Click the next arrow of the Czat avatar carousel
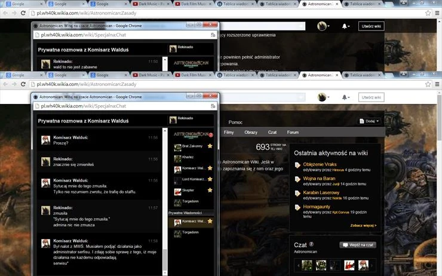The width and height of the screenshot is (442, 276). (x=372, y=265)
